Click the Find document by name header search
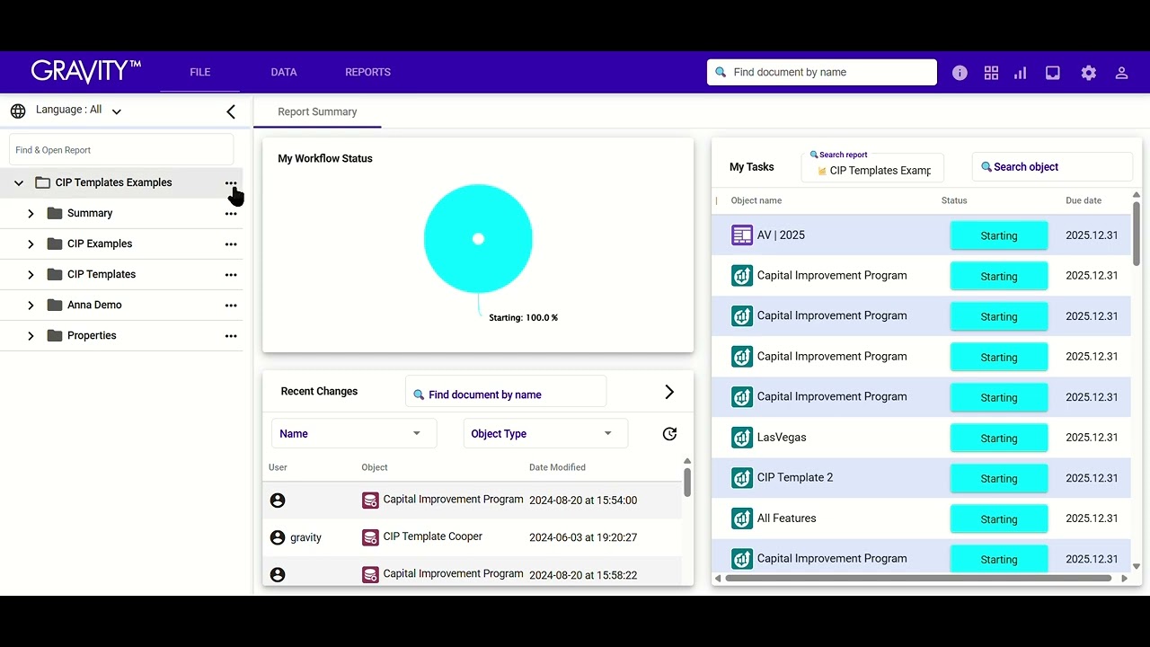The height and width of the screenshot is (647, 1150). (x=822, y=73)
